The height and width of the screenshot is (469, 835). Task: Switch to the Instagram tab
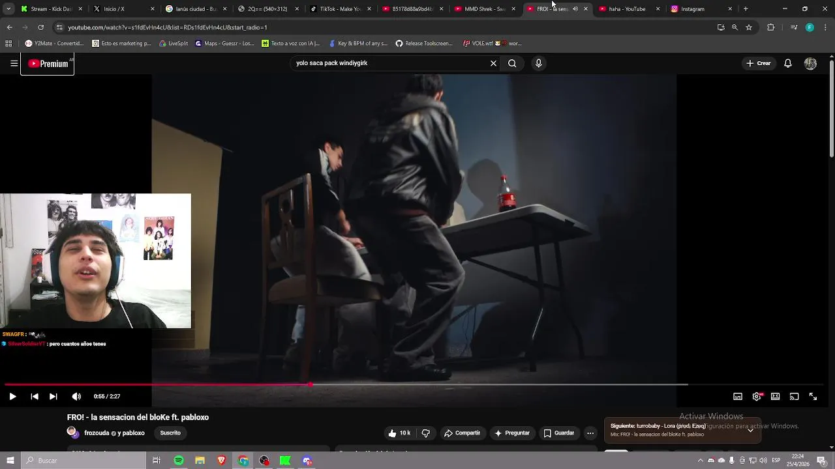tap(699, 9)
